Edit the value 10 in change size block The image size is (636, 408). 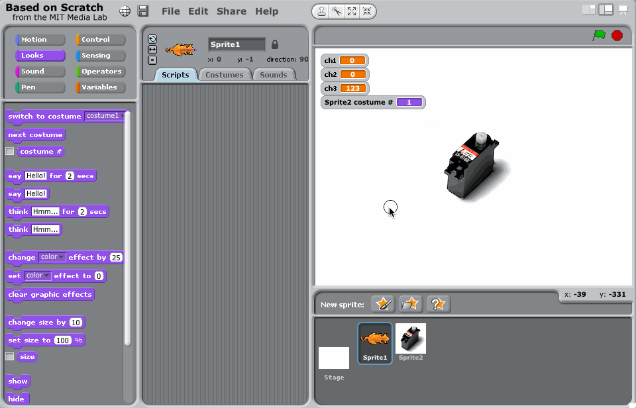(x=76, y=323)
